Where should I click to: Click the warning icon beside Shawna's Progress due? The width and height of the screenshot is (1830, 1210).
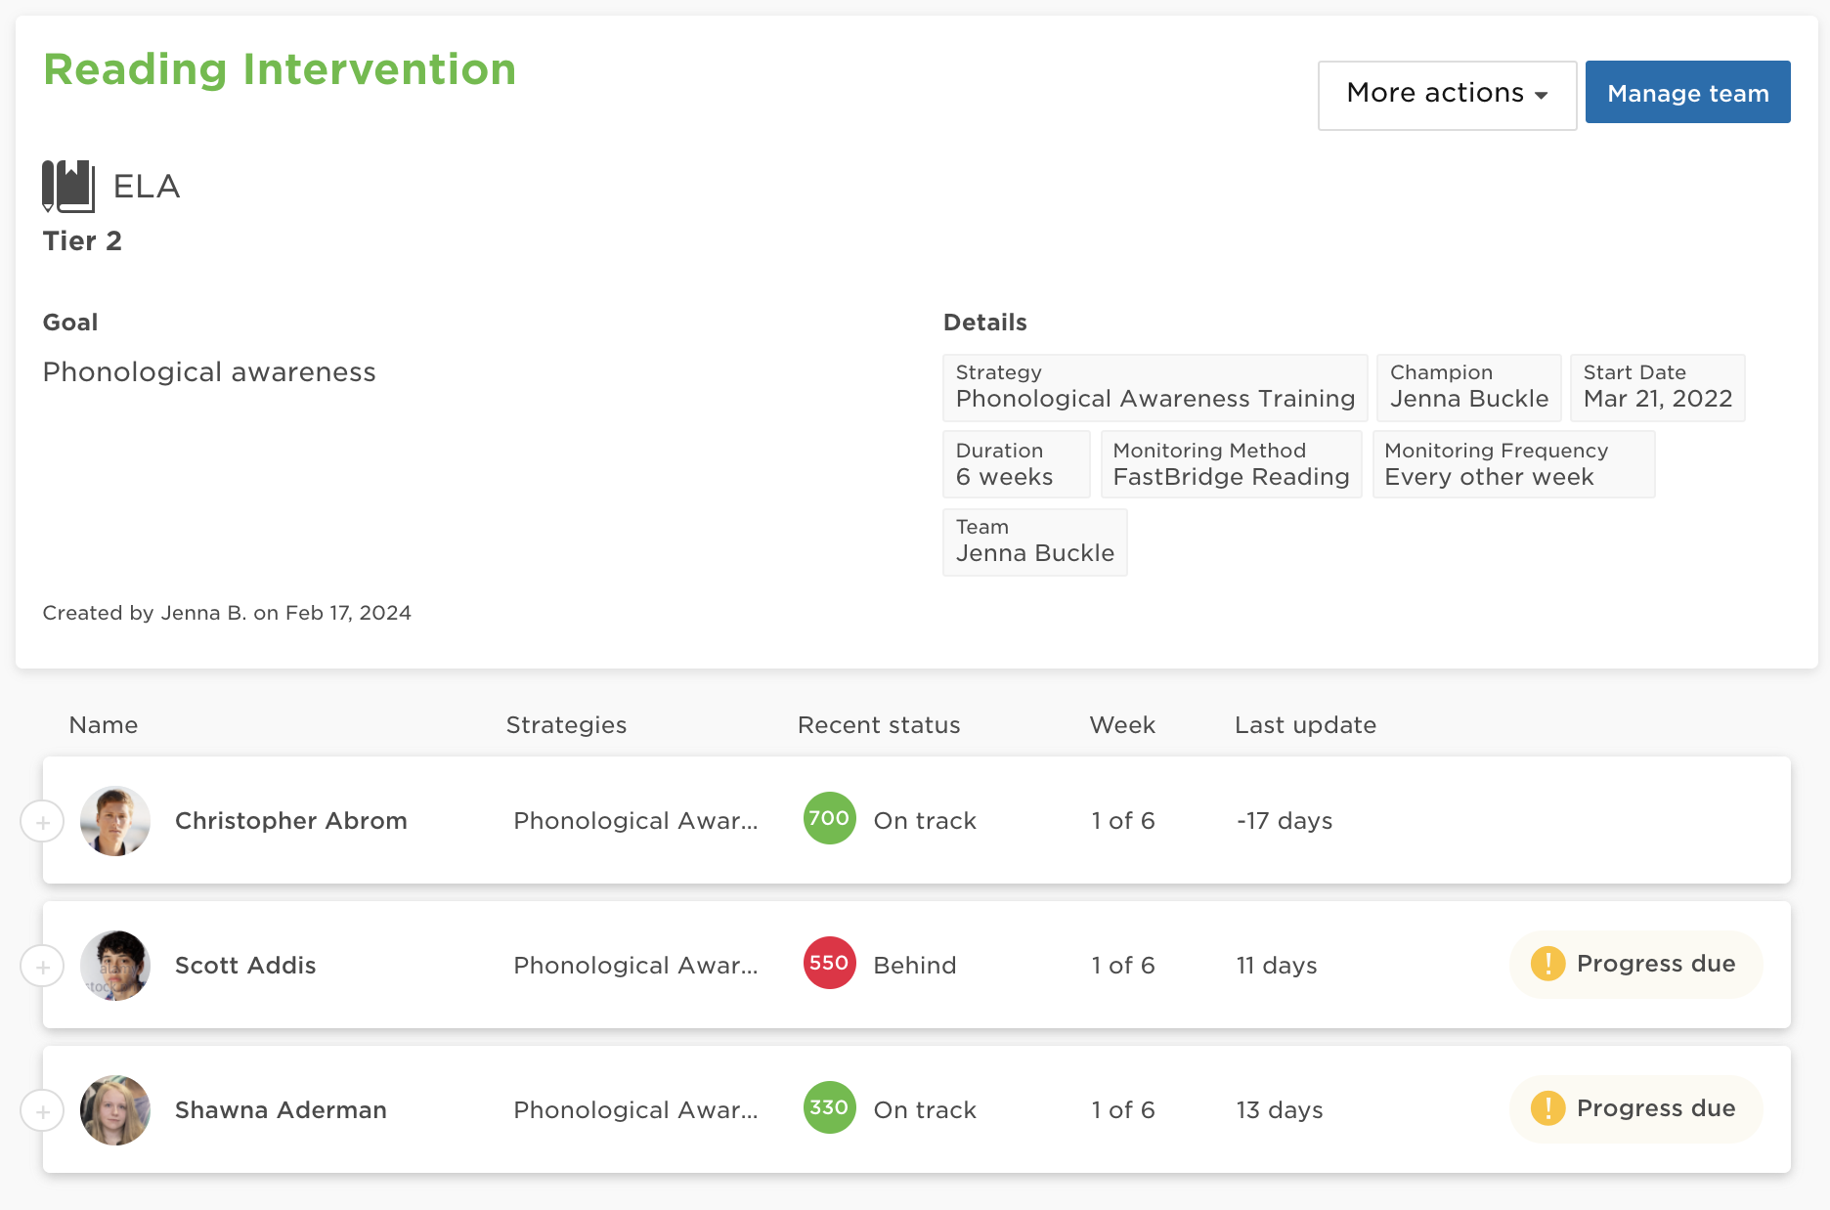[x=1547, y=1108]
